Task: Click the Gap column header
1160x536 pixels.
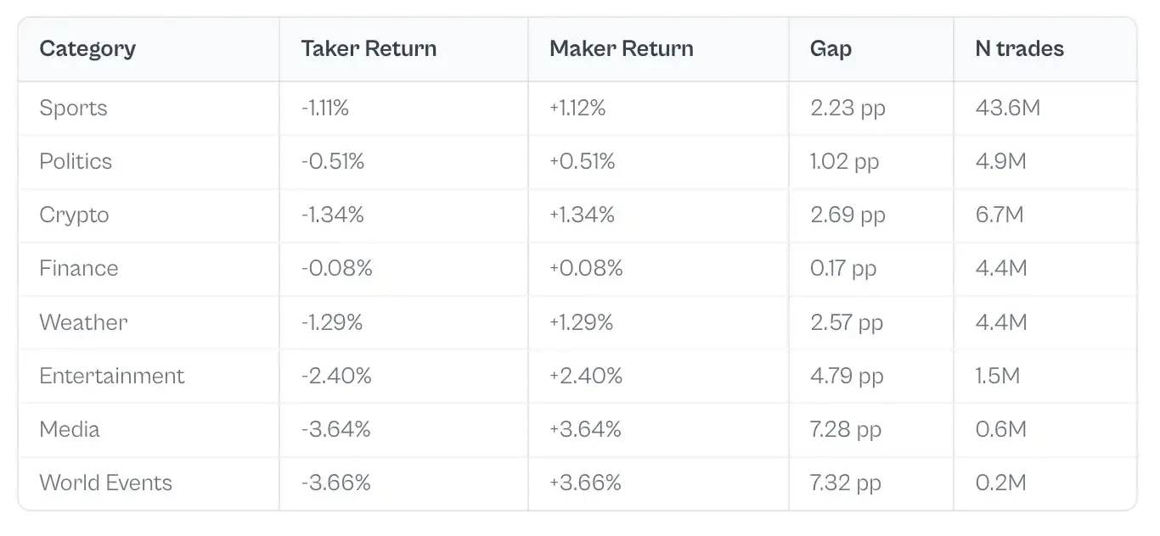Action: click(x=831, y=48)
